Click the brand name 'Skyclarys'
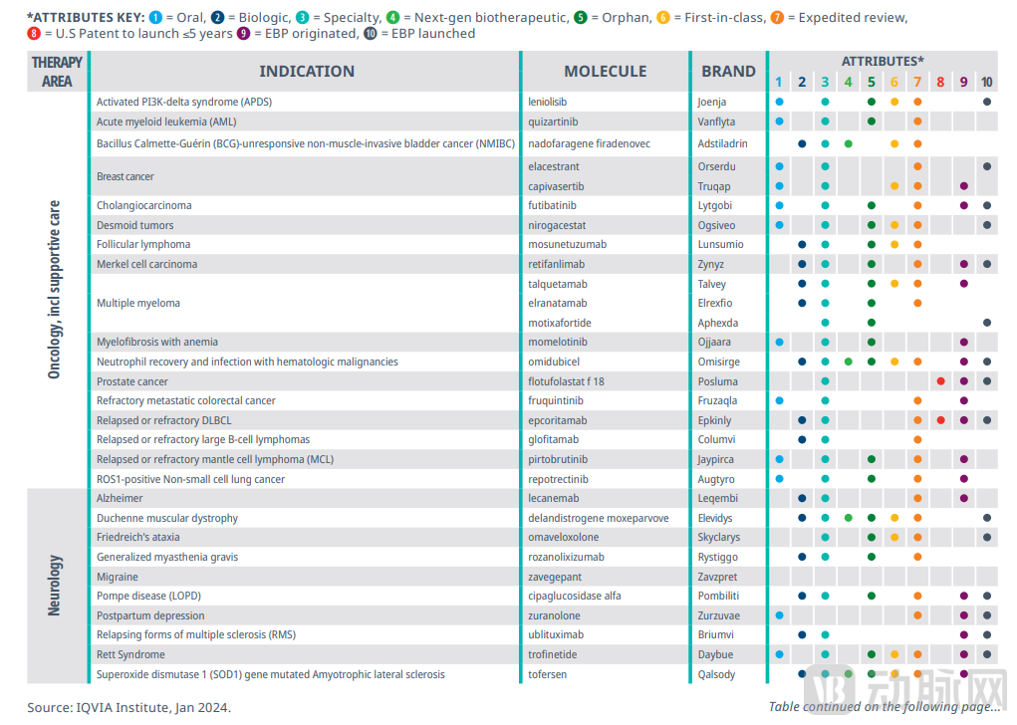 tap(719, 537)
